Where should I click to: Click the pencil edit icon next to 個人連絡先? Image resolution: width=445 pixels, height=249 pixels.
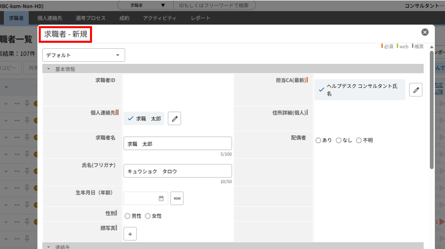click(x=174, y=118)
